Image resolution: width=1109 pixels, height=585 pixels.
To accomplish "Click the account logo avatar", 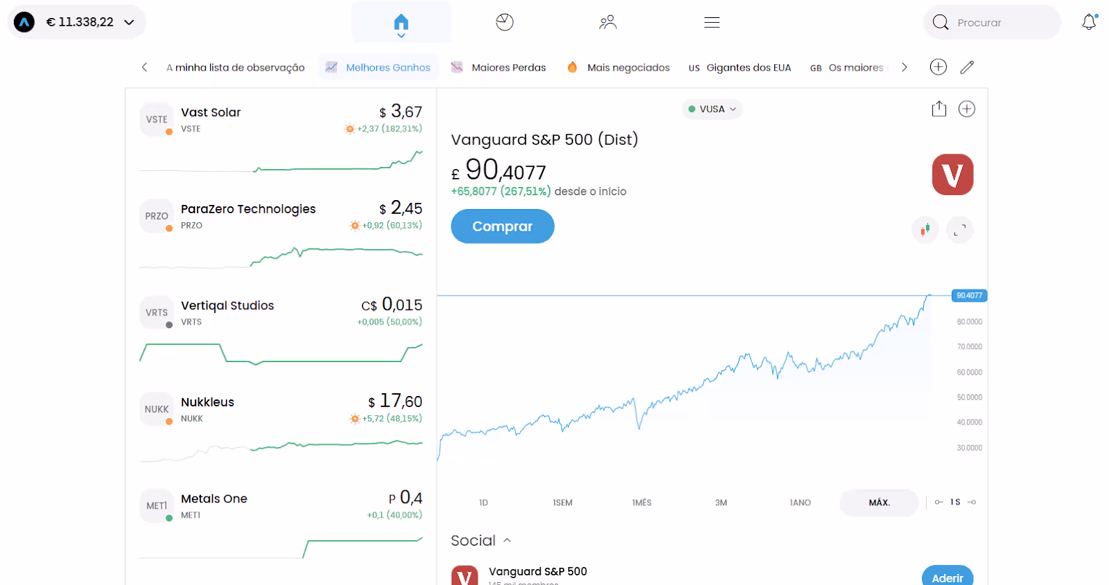I will 24,22.
